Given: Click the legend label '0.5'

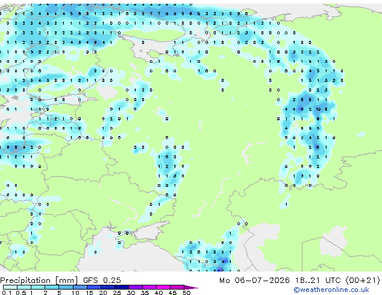Looking at the screenshot, I should [21, 293].
